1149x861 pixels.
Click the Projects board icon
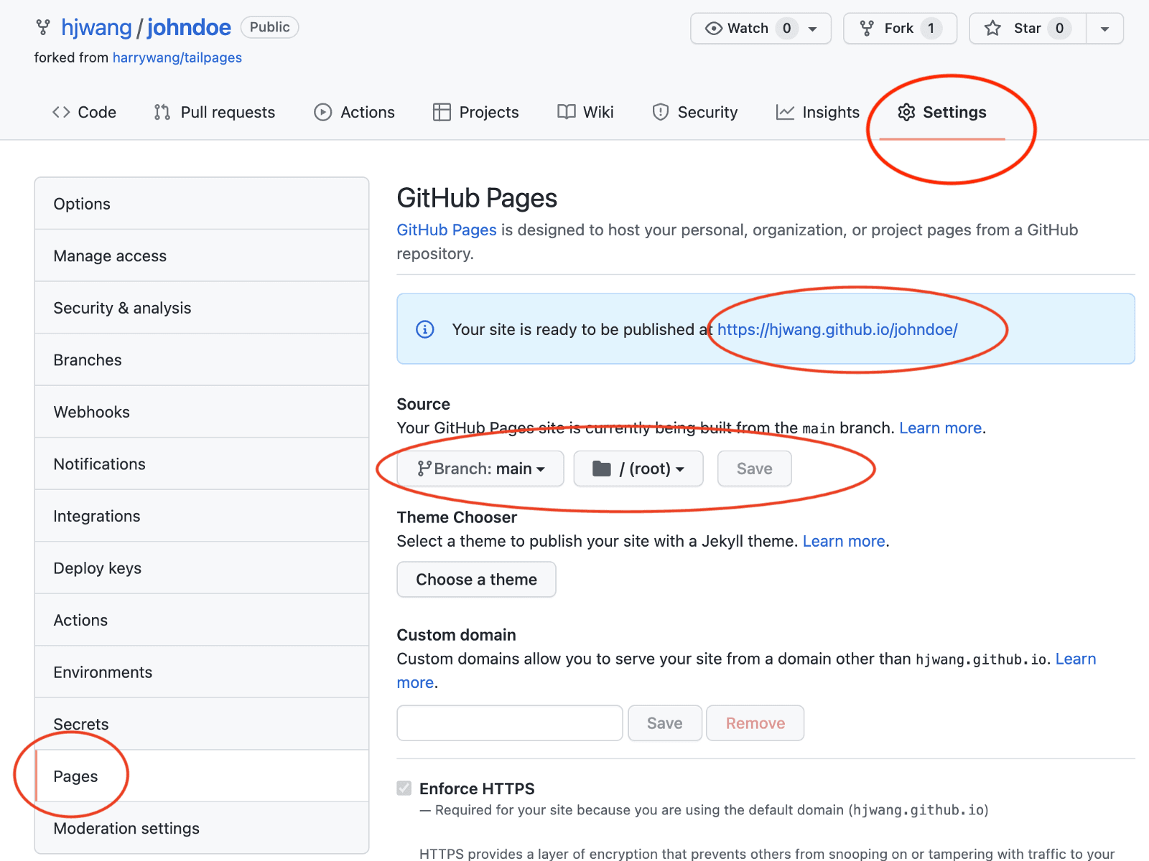[x=442, y=113]
